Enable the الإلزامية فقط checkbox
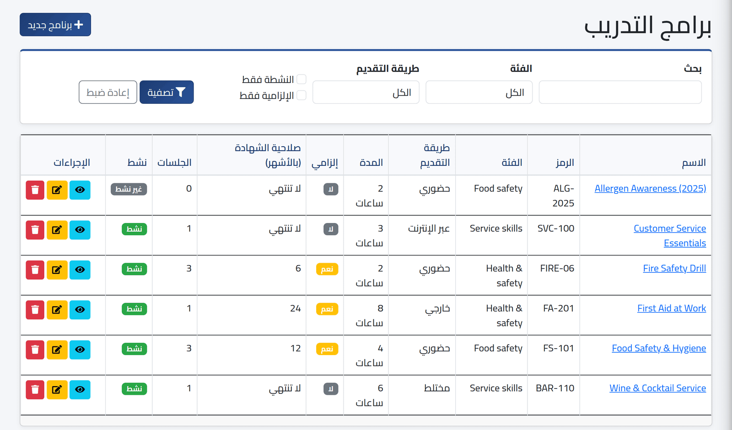This screenshot has width=732, height=430. [301, 95]
